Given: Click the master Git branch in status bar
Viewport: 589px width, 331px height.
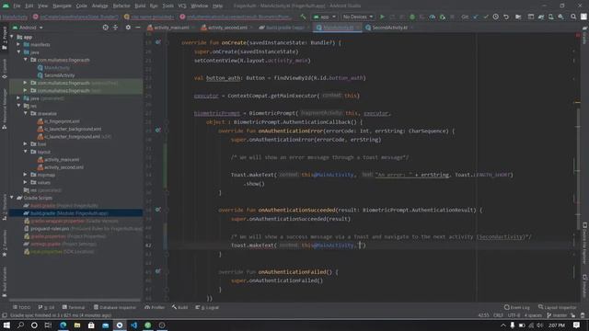Looking at the screenshot, I should 557,315.
